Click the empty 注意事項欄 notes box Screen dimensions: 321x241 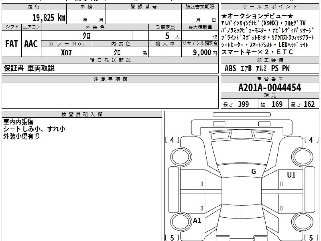(110, 95)
